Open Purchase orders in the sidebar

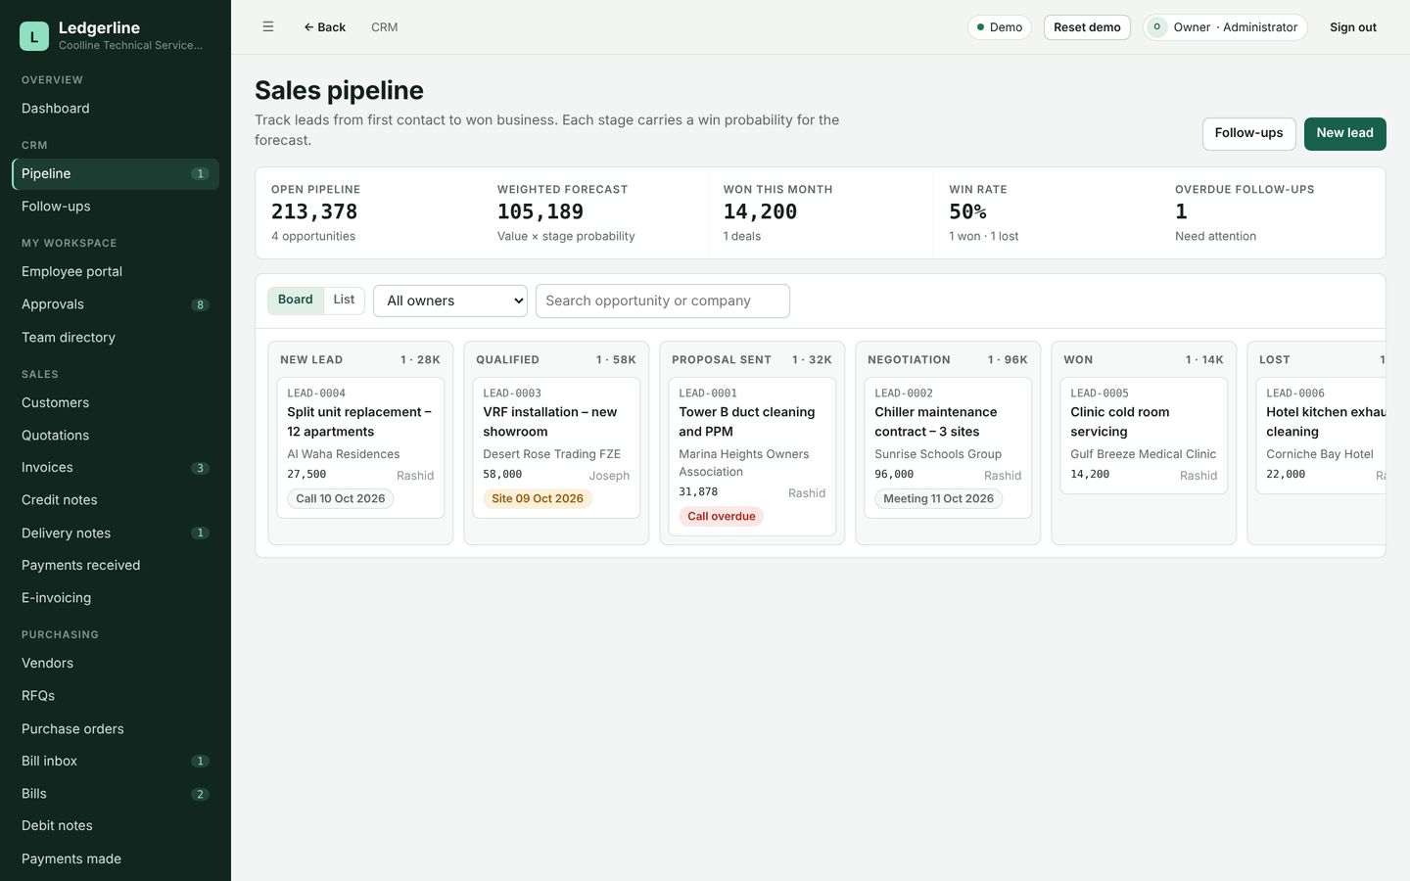[x=116, y=729]
